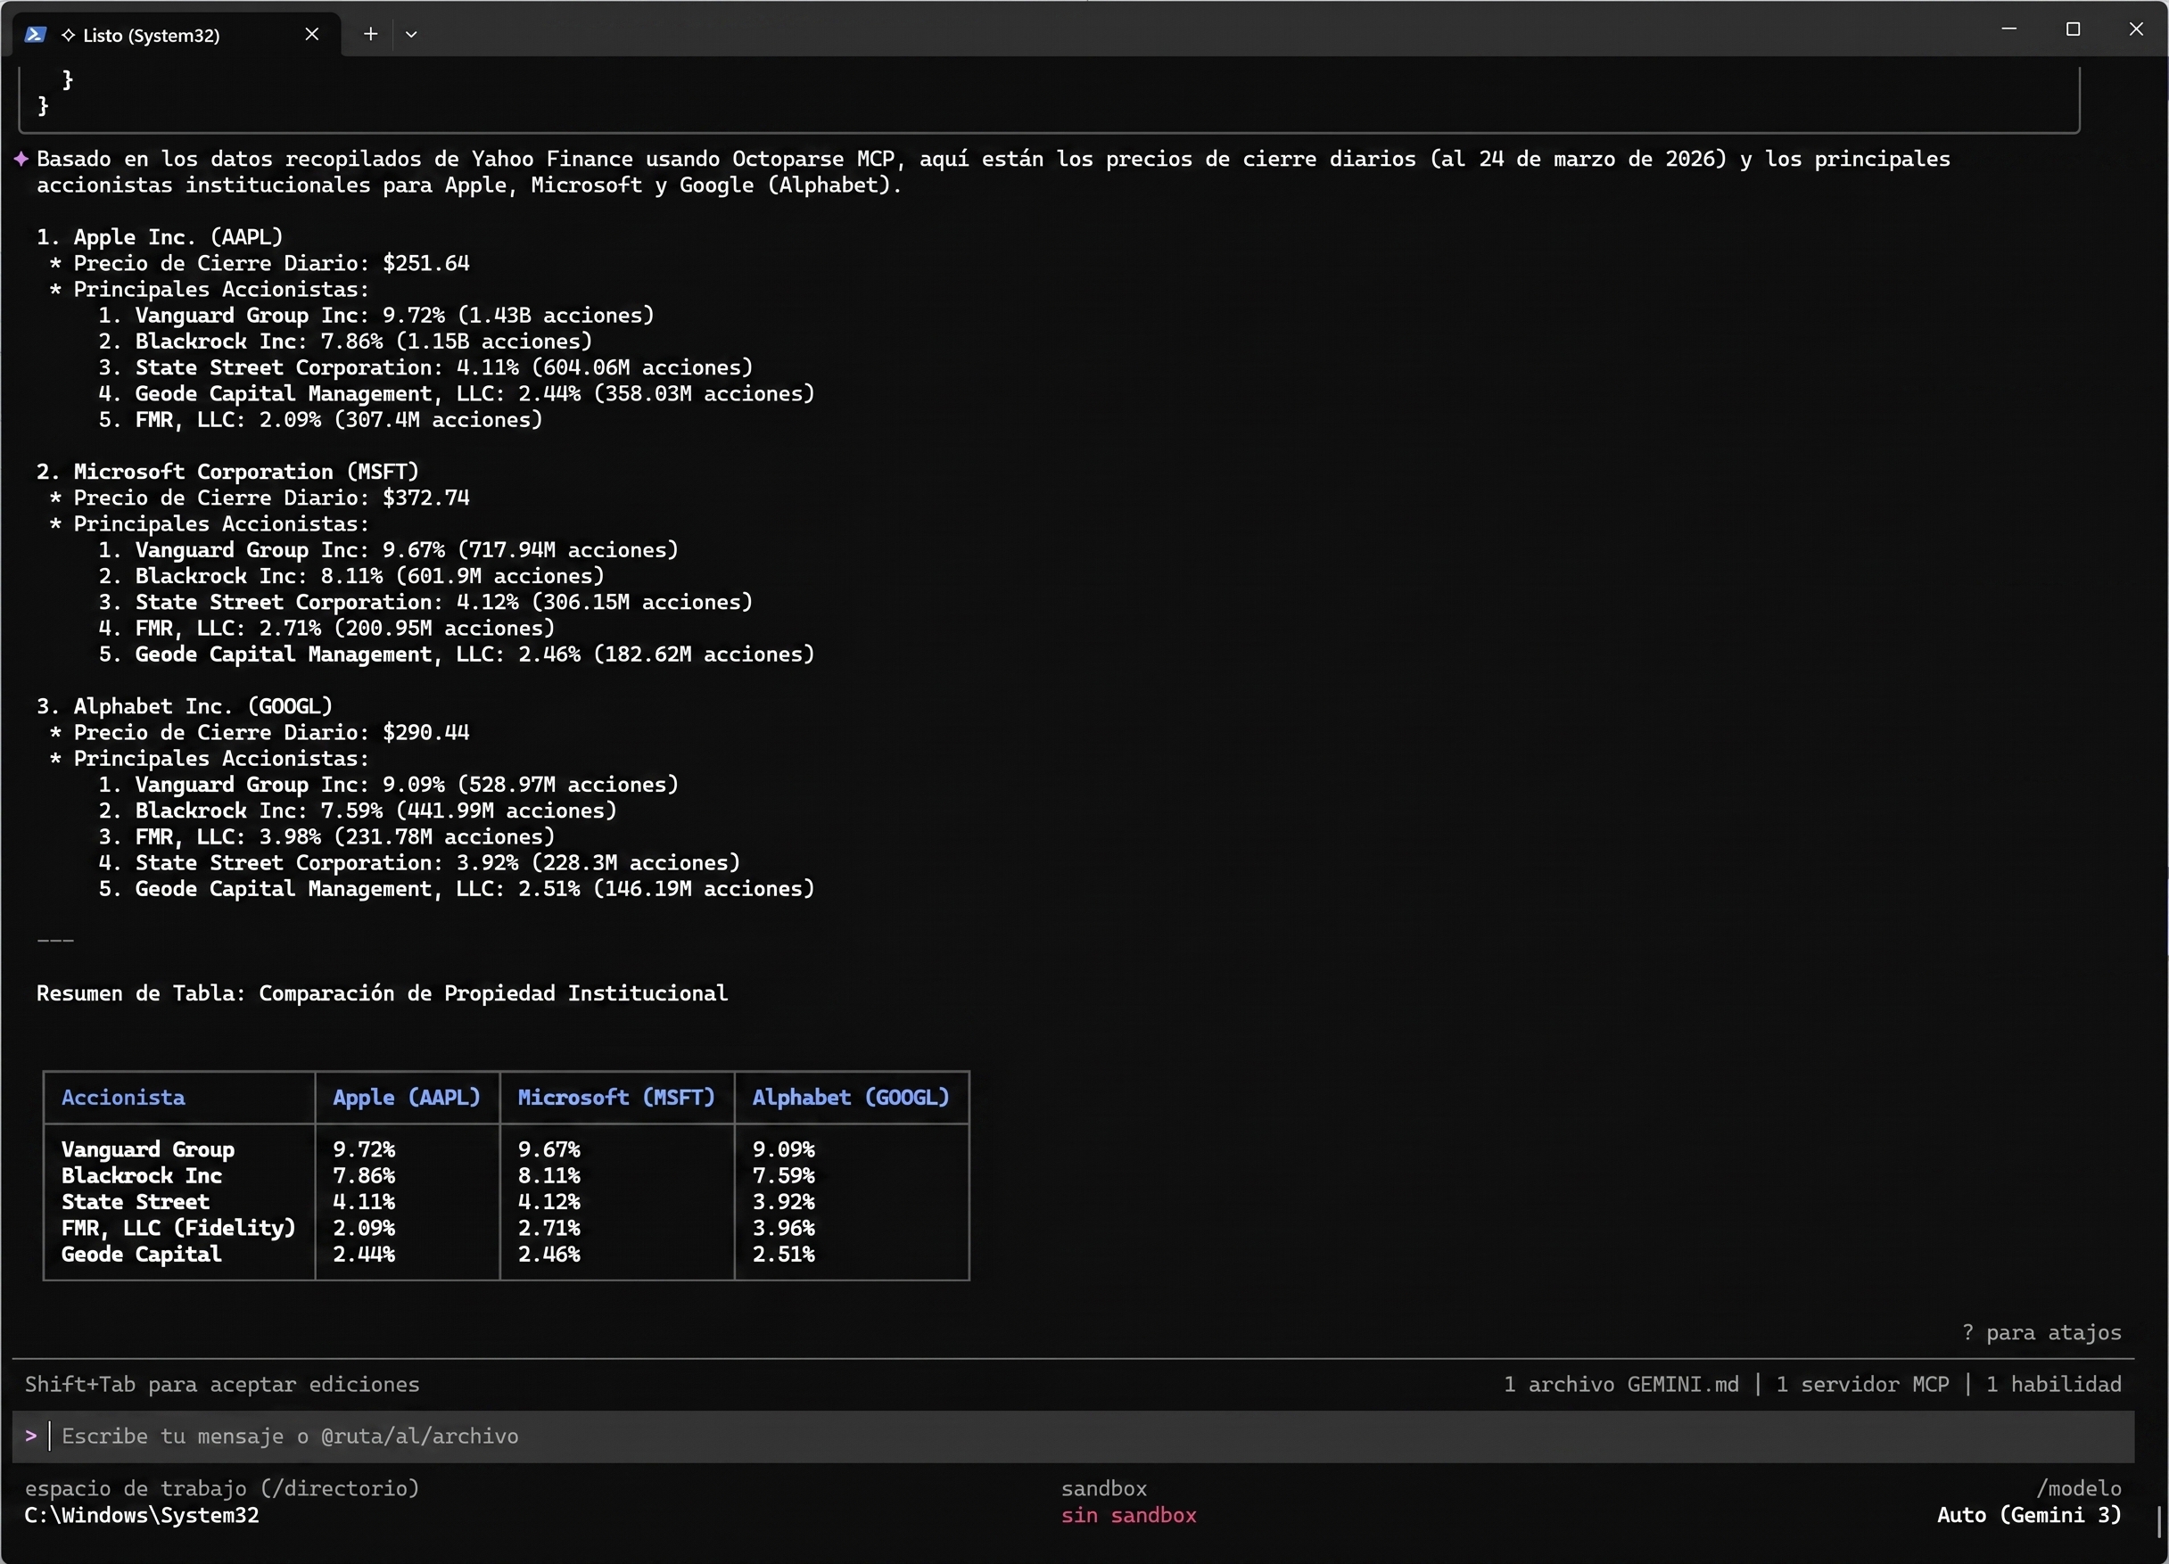
Task: Click 'espacio de trabajo (/directorio)' label
Action: (222, 1488)
